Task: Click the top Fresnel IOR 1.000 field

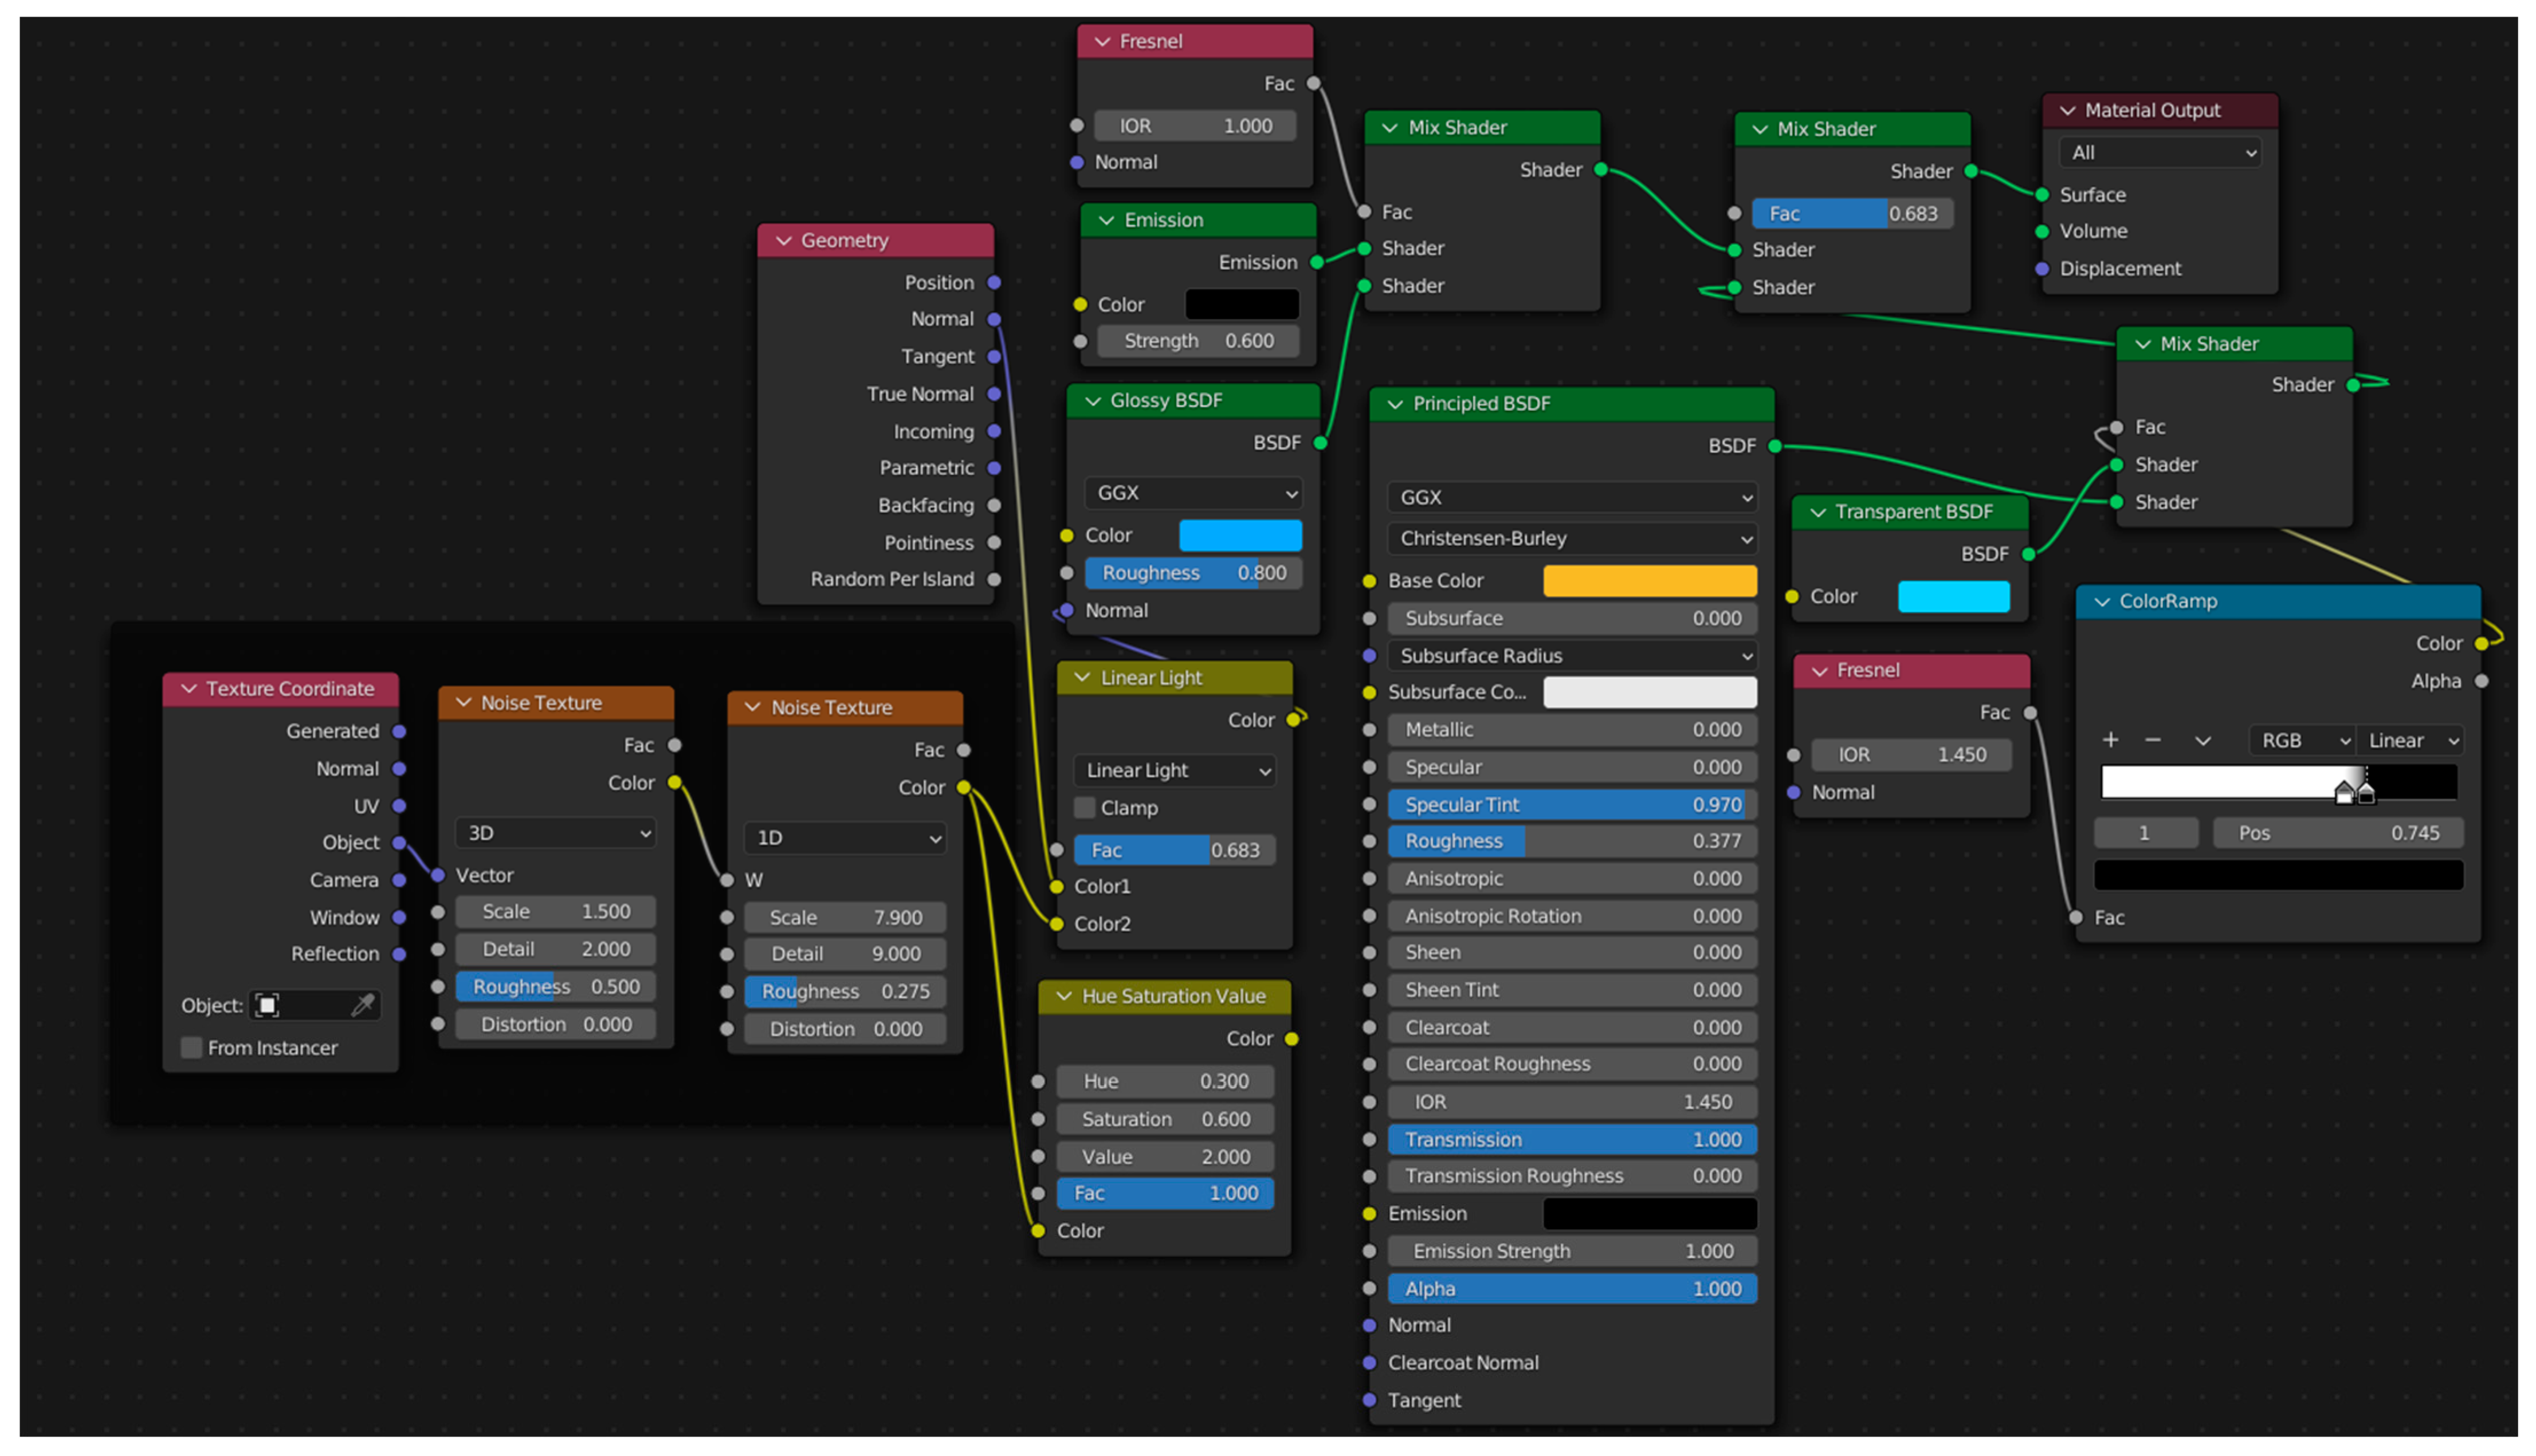Action: [x=1195, y=126]
